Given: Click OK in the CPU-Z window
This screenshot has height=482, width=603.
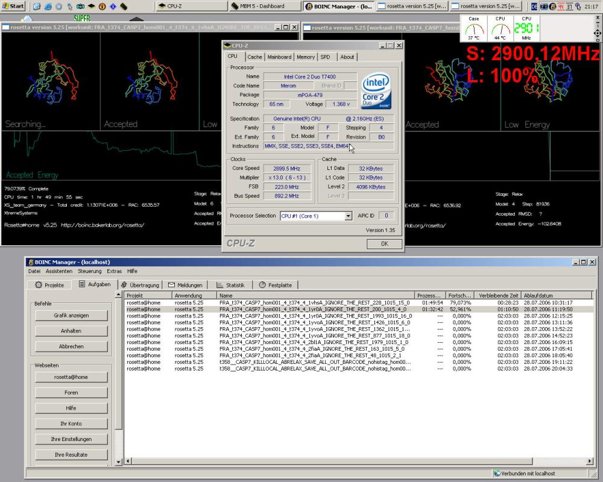Looking at the screenshot, I should pos(384,243).
